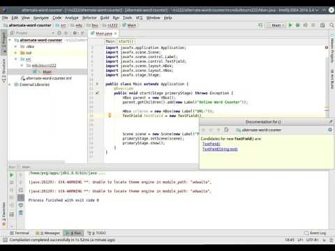The image size is (335, 251).
Task: Expand the out folder node
Action: (x=16, y=53)
